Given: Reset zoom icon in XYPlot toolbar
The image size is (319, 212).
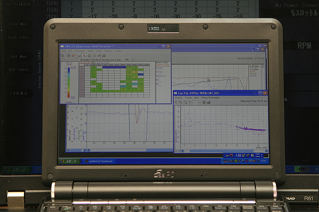Looking at the screenshot, I should (x=190, y=103).
